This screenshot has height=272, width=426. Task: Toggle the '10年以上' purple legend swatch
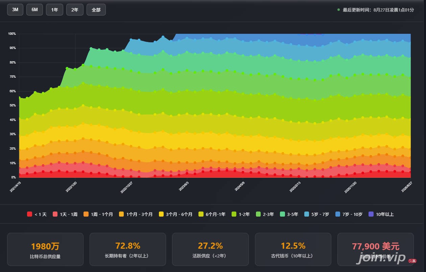(x=371, y=214)
